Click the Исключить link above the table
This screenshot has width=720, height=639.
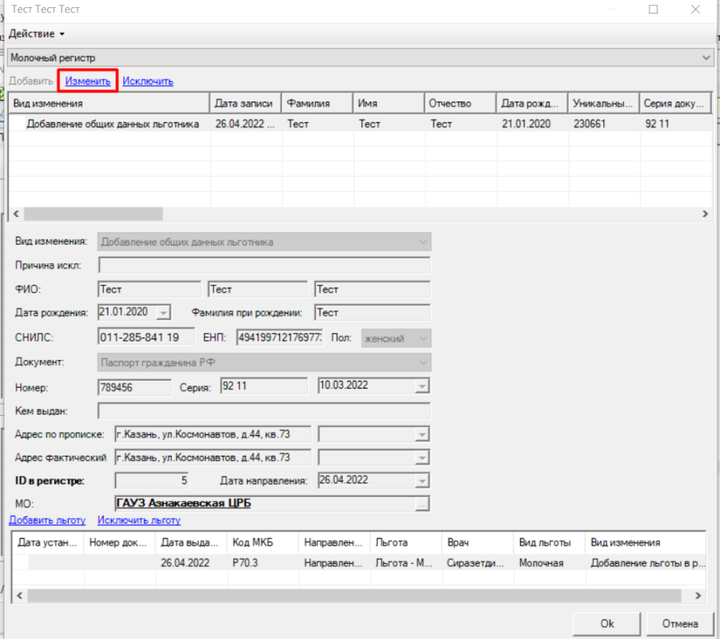point(148,82)
